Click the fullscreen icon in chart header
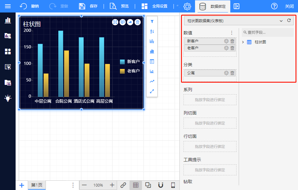298x190 pixels. point(115,22)
